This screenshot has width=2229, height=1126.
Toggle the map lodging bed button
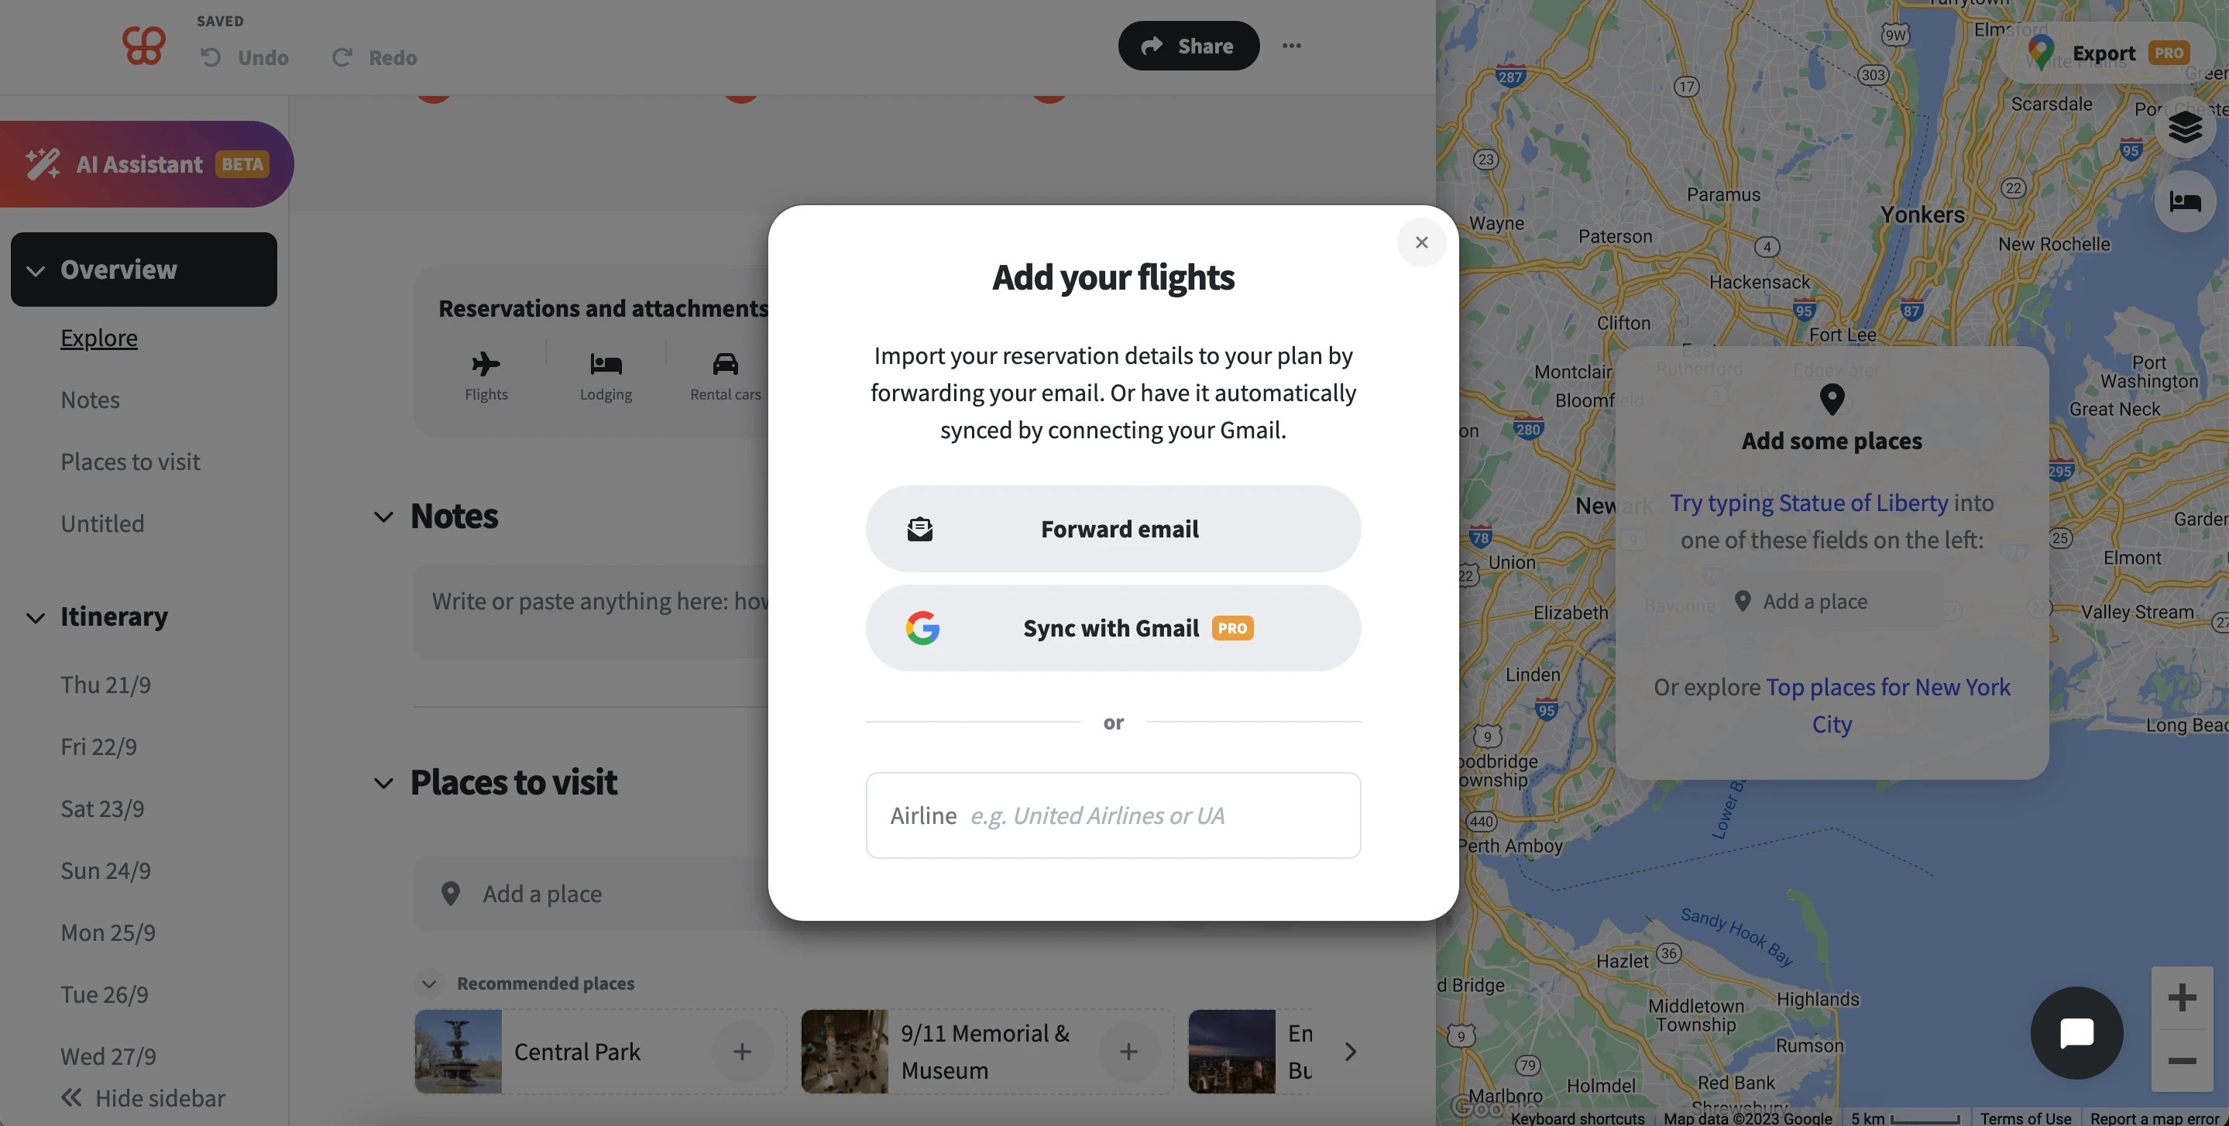[2185, 201]
